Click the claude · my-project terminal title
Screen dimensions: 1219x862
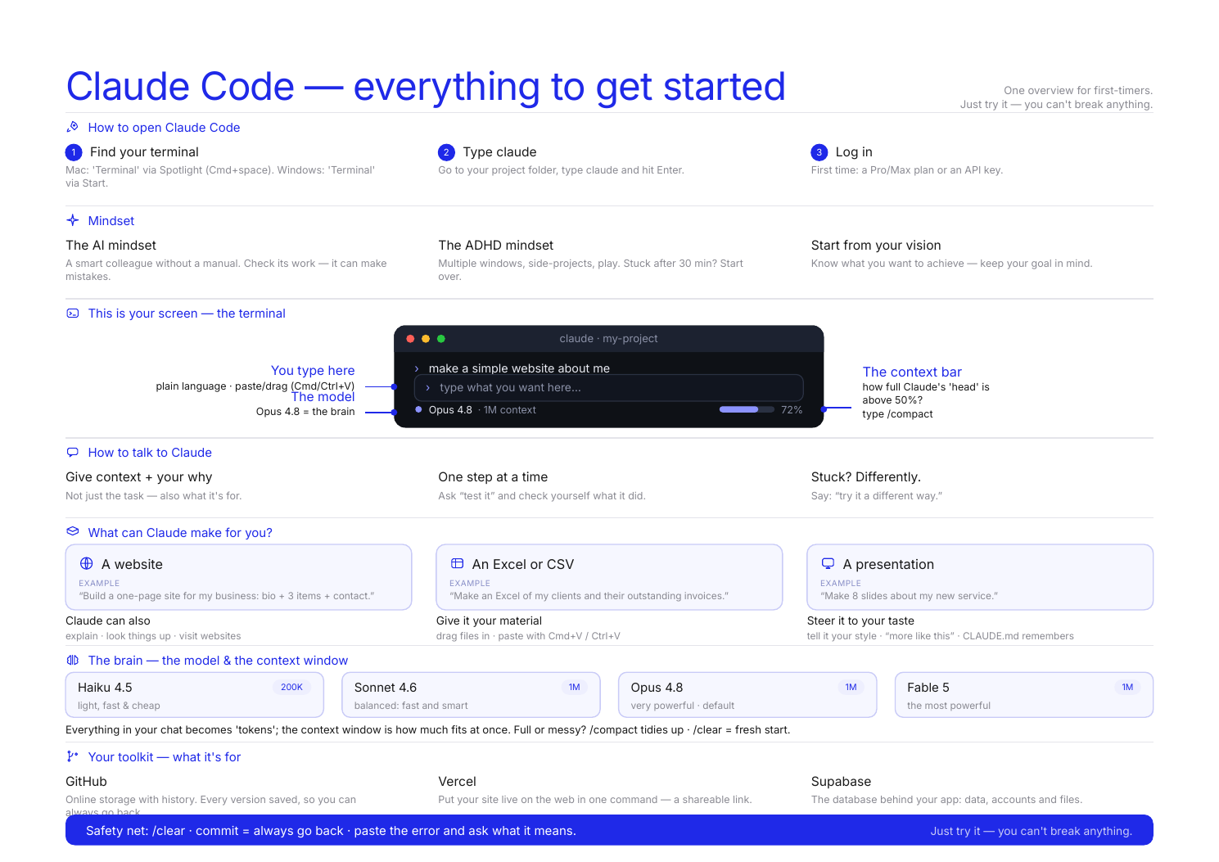click(x=608, y=339)
